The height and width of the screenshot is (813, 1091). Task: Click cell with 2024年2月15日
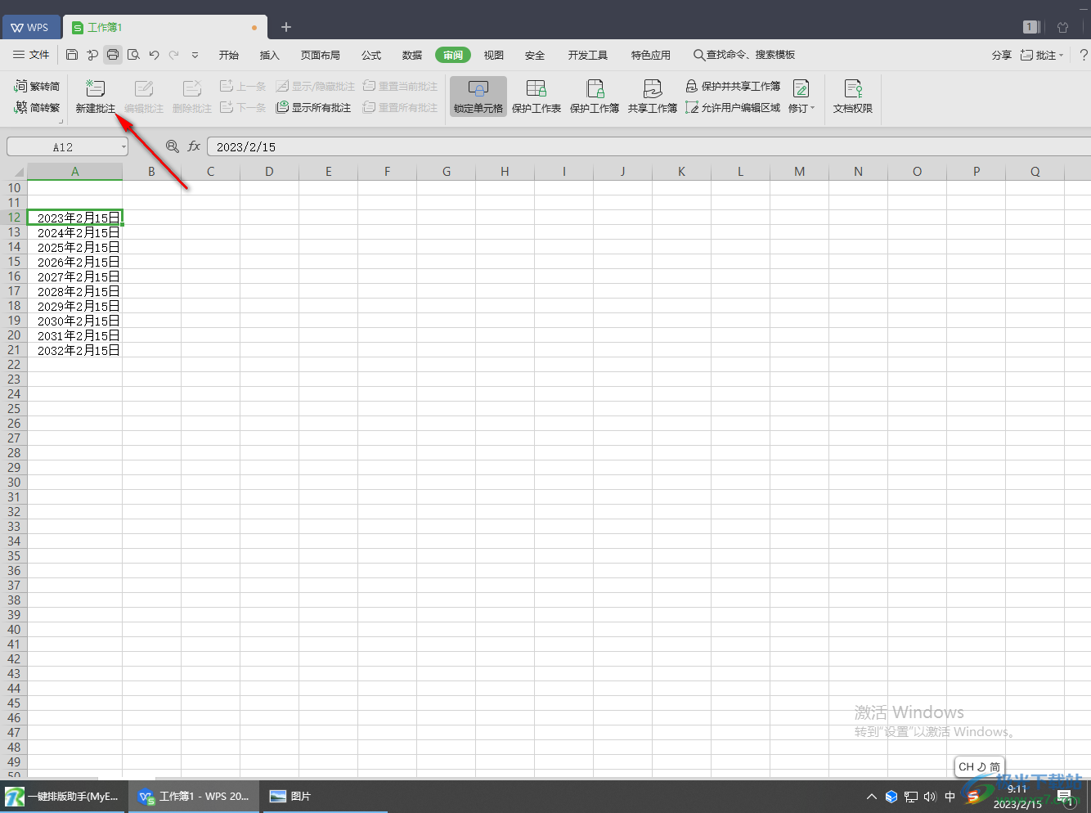(x=75, y=232)
